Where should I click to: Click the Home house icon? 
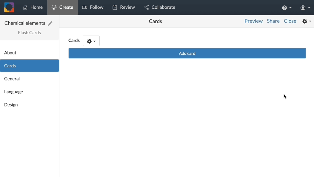25,7
